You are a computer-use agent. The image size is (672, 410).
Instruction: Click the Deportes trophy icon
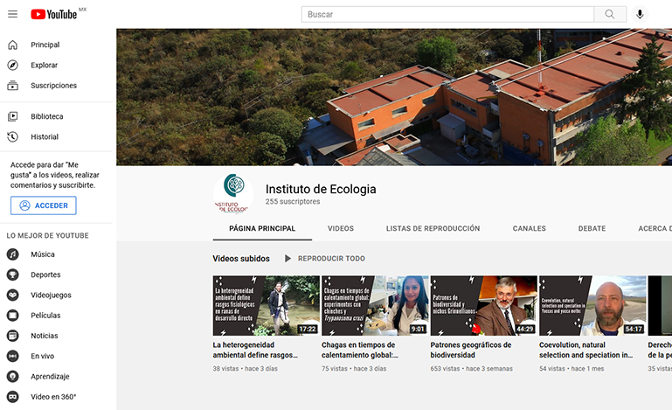pos(13,274)
